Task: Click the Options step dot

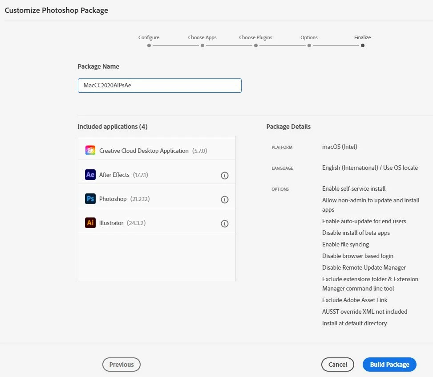Action: click(309, 45)
